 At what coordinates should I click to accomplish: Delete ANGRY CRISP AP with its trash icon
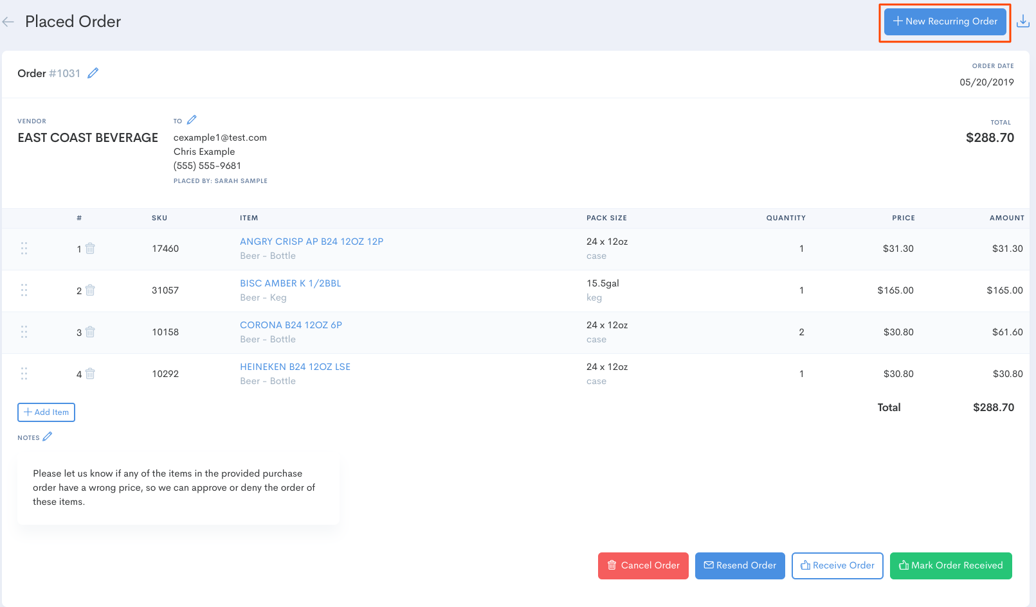coord(89,248)
